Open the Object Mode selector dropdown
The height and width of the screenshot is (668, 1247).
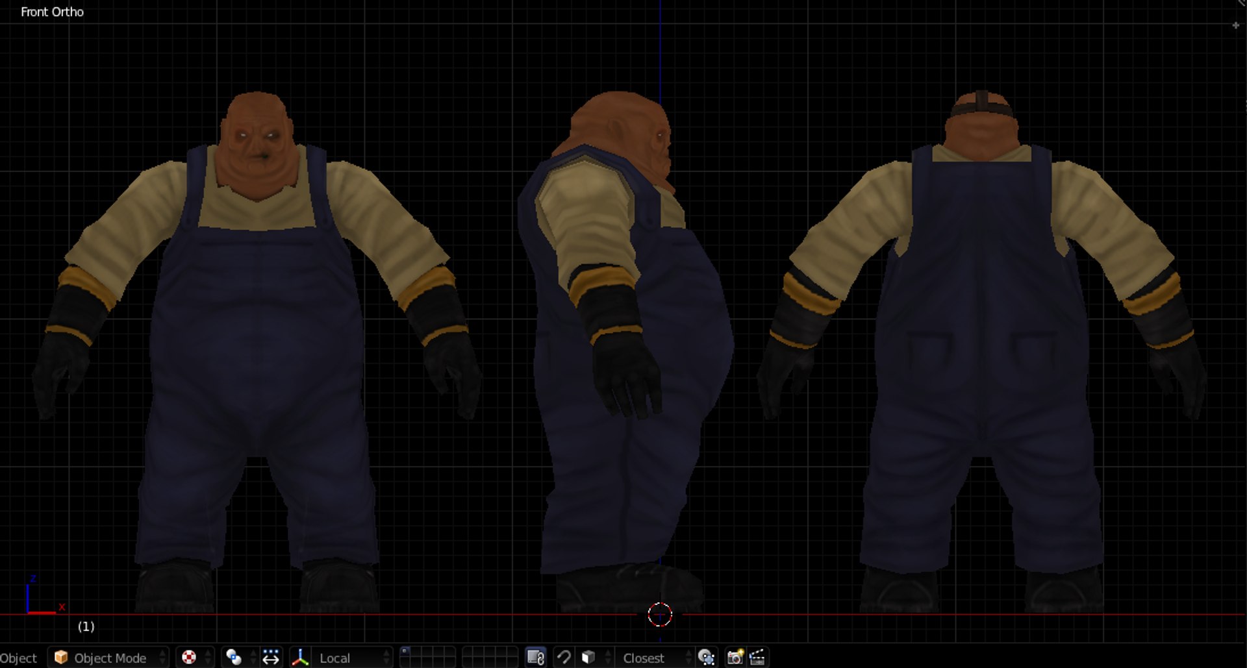click(108, 658)
